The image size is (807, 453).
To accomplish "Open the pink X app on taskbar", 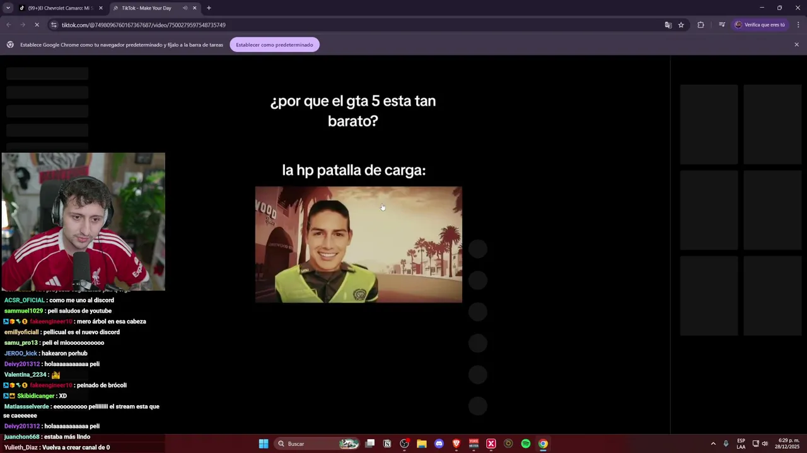I will [x=491, y=444].
